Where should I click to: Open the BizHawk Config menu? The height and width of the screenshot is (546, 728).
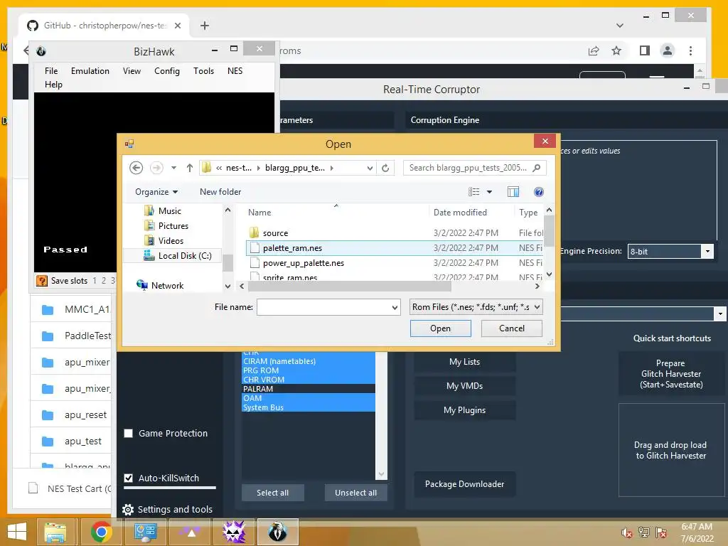(166, 70)
